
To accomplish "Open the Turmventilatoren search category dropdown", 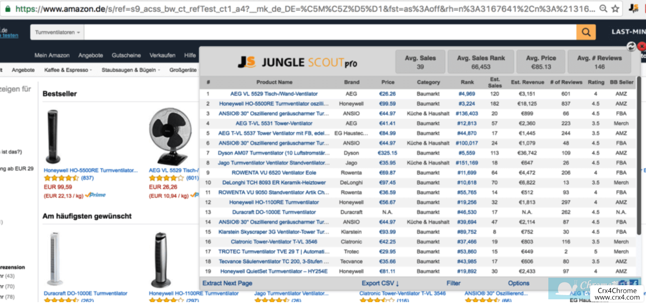I will pos(58,32).
